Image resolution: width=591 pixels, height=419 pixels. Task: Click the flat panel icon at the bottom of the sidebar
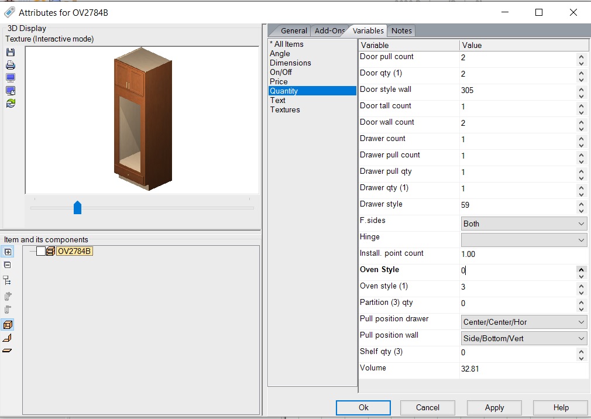tap(8, 351)
